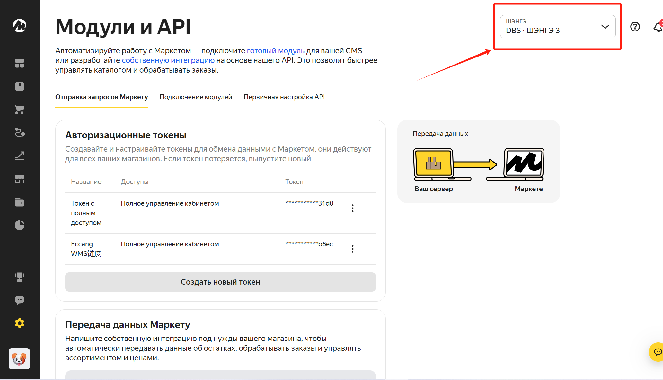
Task: Open the dashboard summary sidebar icon
Action: point(20,63)
